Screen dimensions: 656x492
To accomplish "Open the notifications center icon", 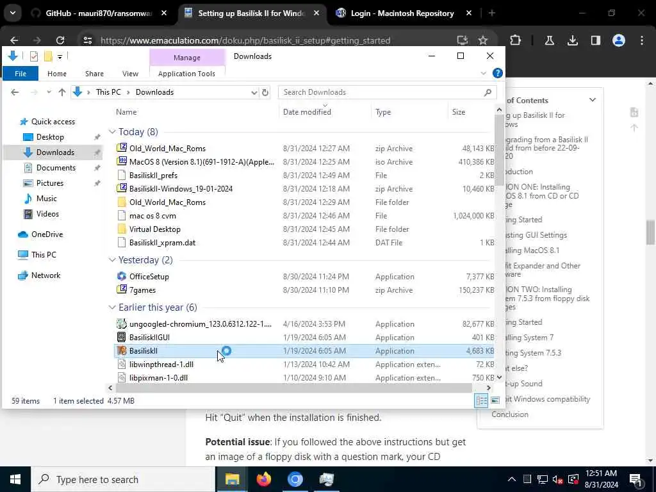I will click(635, 479).
